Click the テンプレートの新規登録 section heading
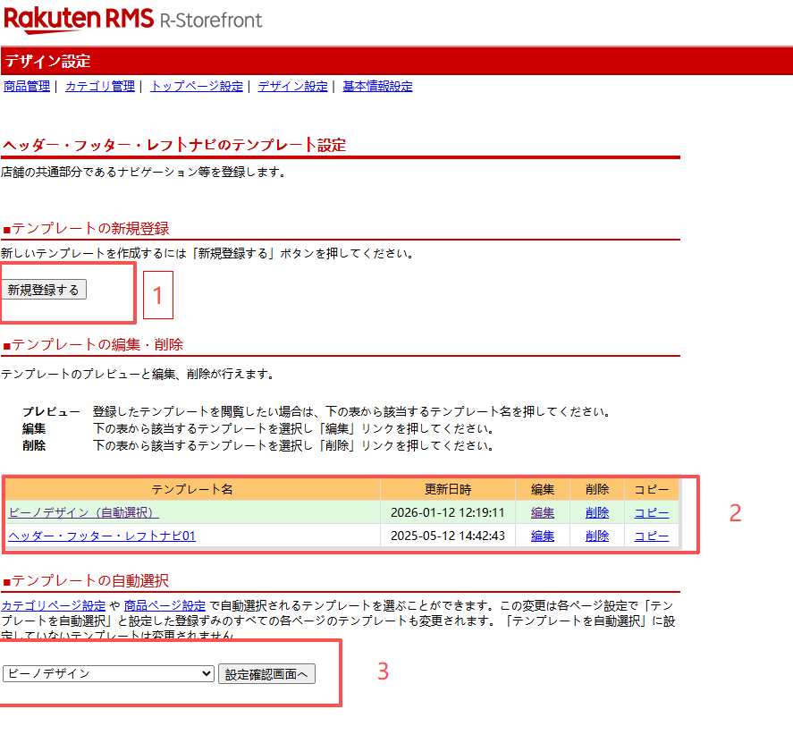Screen dimensions: 793x743 click(86, 229)
